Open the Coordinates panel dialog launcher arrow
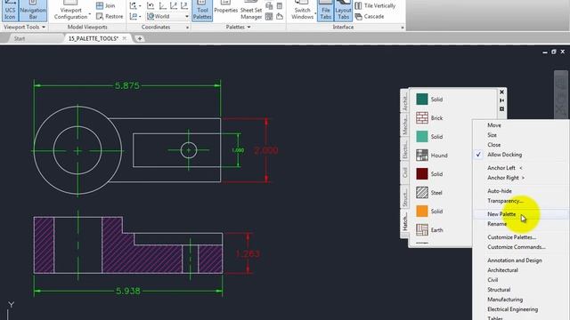570x320 pixels. point(188,28)
